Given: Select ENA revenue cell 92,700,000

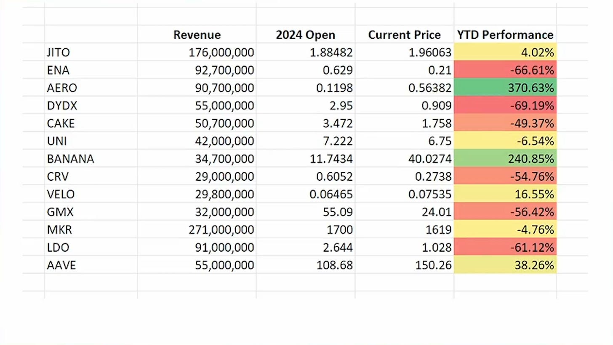Looking at the screenshot, I should click(x=197, y=70).
